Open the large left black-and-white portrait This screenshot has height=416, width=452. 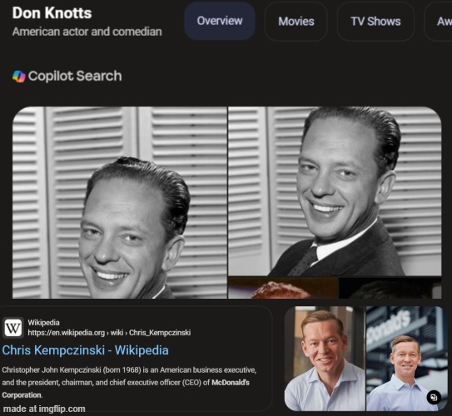pos(120,202)
